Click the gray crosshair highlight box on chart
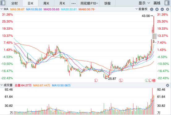 click(x=154, y=36)
